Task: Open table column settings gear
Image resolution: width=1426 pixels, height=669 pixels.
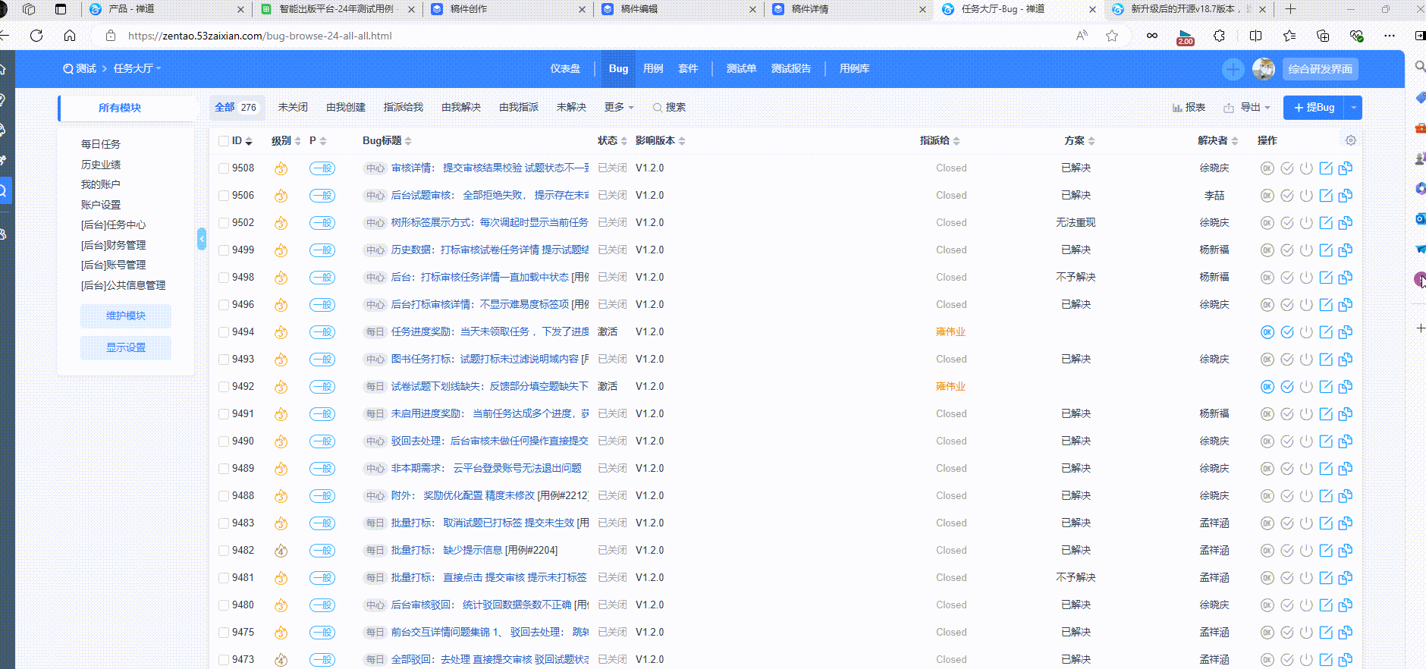Action: [x=1350, y=140]
